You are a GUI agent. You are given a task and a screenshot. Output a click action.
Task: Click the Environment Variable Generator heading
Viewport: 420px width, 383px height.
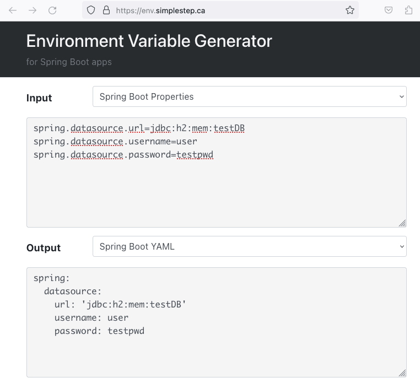(x=149, y=41)
